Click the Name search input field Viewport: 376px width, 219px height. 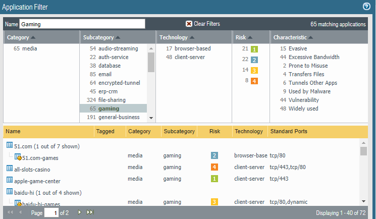coord(82,24)
